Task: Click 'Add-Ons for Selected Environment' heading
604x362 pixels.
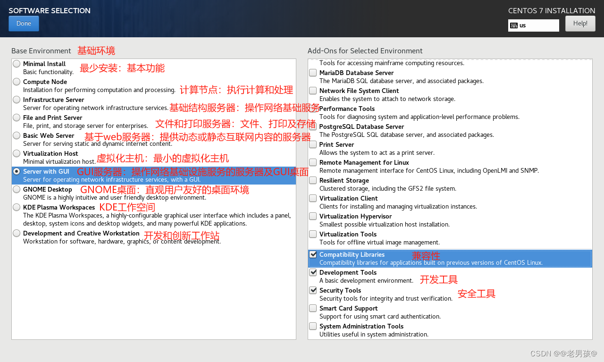Action: pos(365,51)
